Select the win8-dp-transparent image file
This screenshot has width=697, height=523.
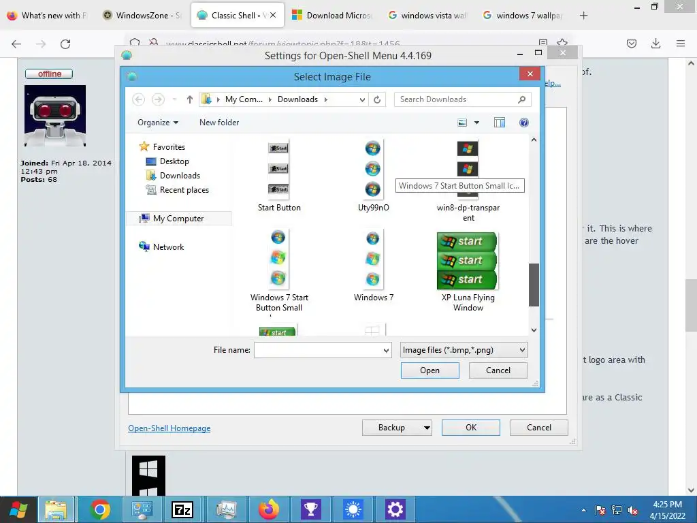tap(468, 181)
